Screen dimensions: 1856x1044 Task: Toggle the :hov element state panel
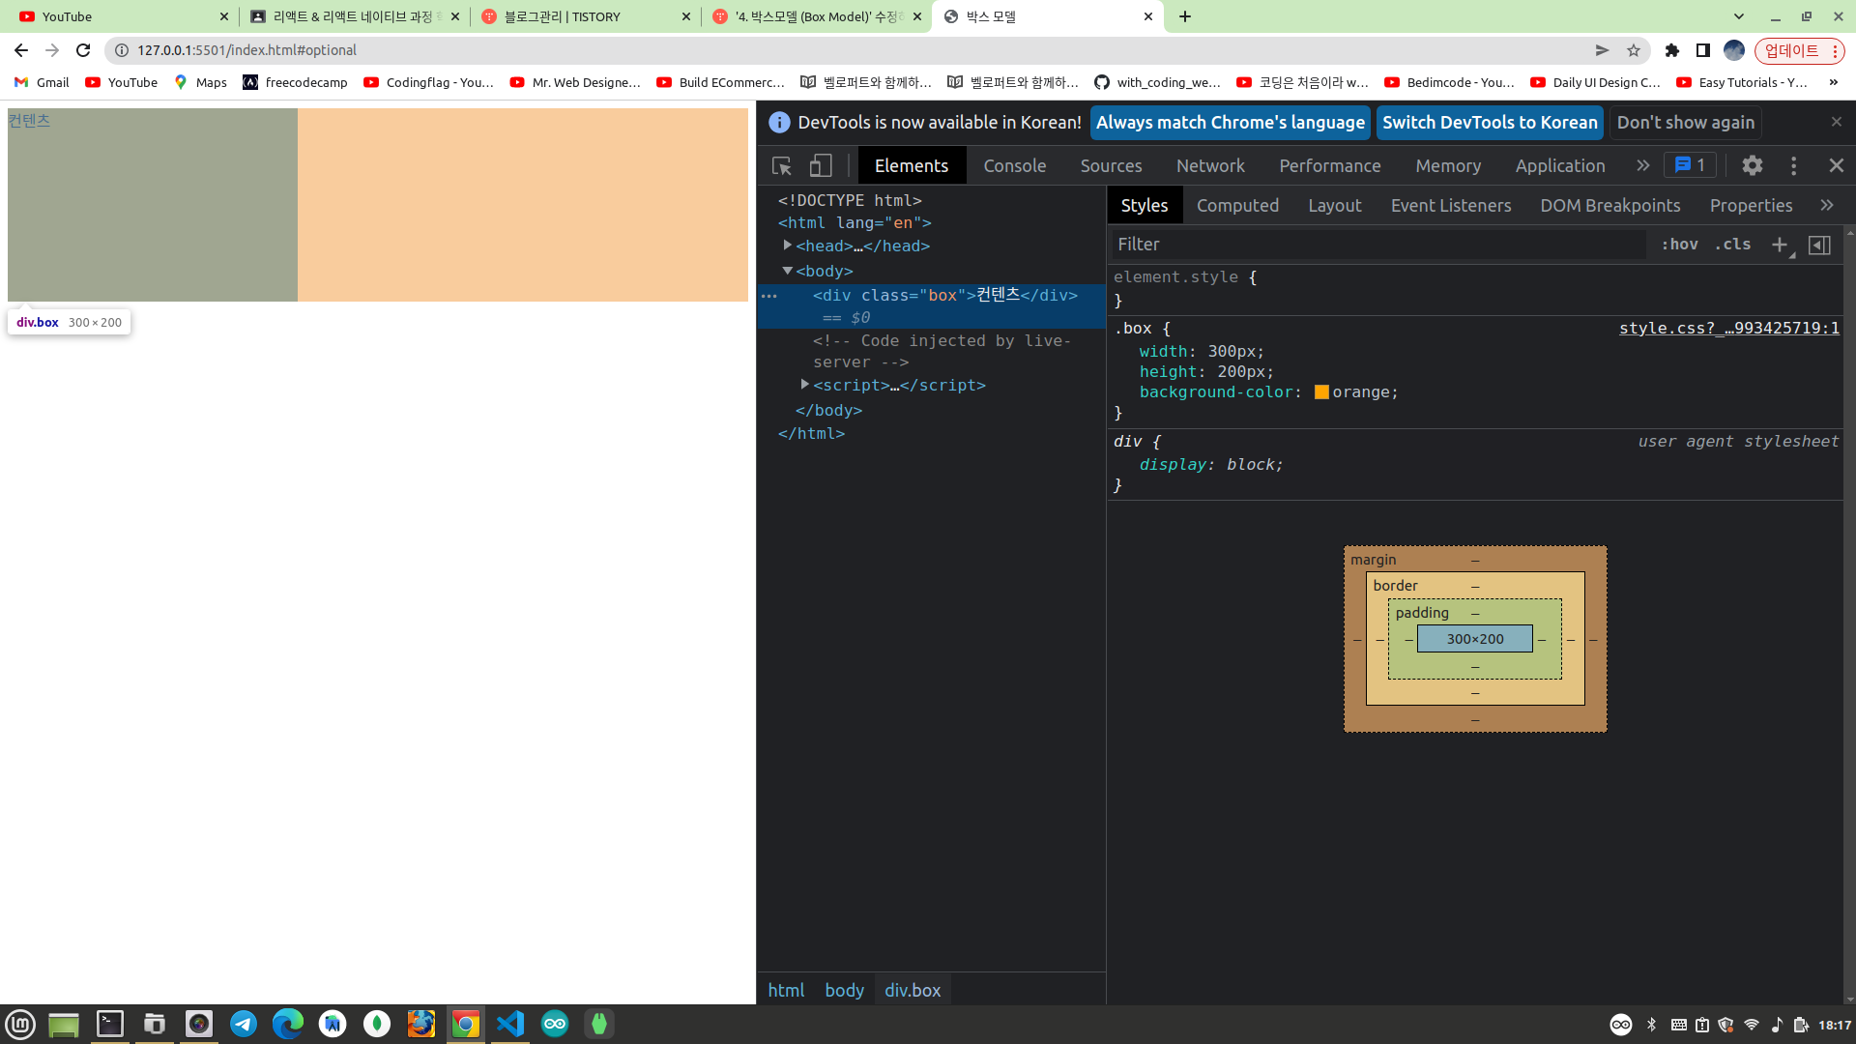pos(1680,245)
